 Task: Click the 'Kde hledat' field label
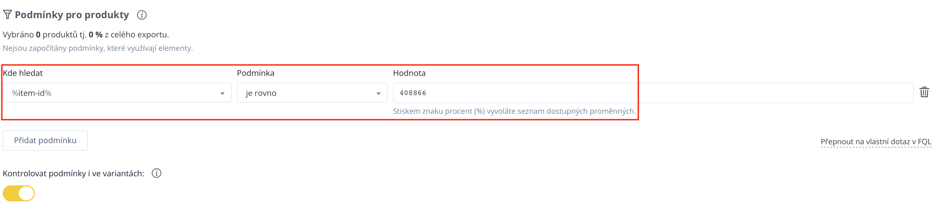(x=23, y=73)
